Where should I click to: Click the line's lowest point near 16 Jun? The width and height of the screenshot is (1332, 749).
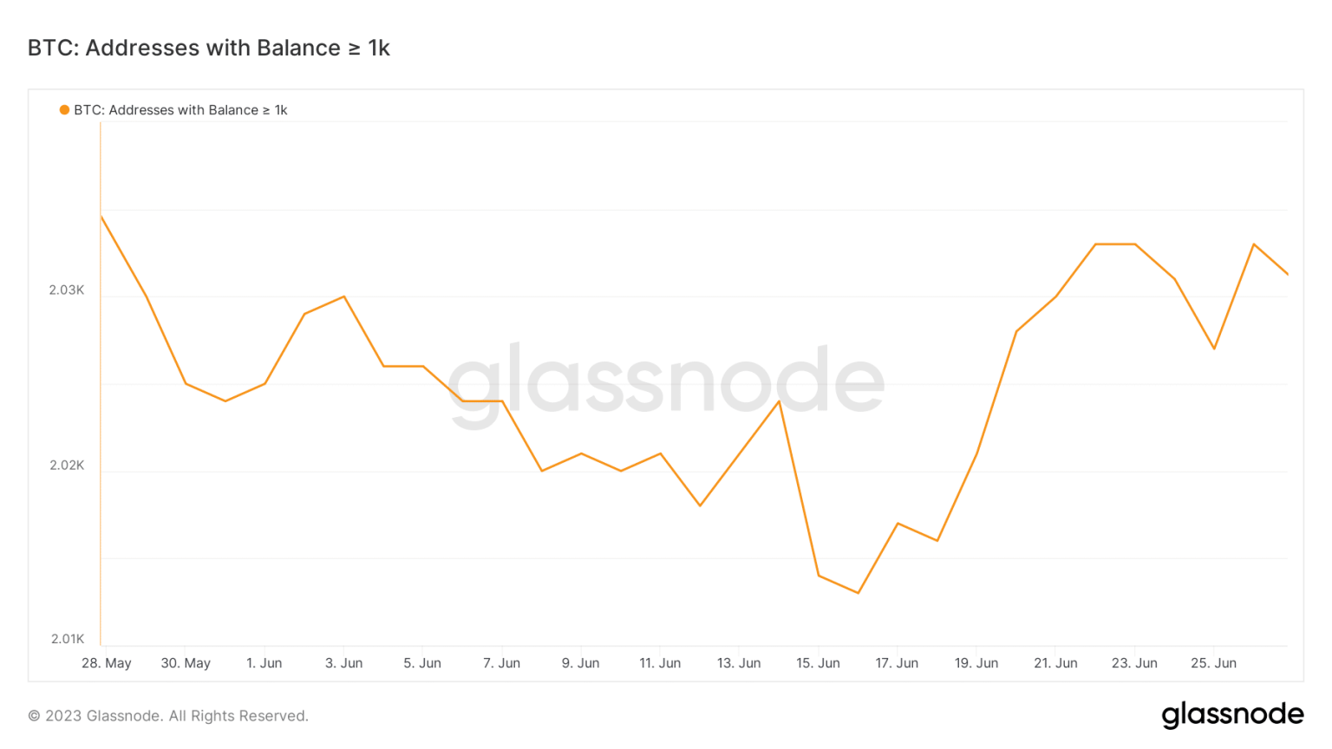tap(858, 593)
